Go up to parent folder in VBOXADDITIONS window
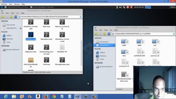The width and height of the screenshot is (176, 99). [x=105, y=34]
